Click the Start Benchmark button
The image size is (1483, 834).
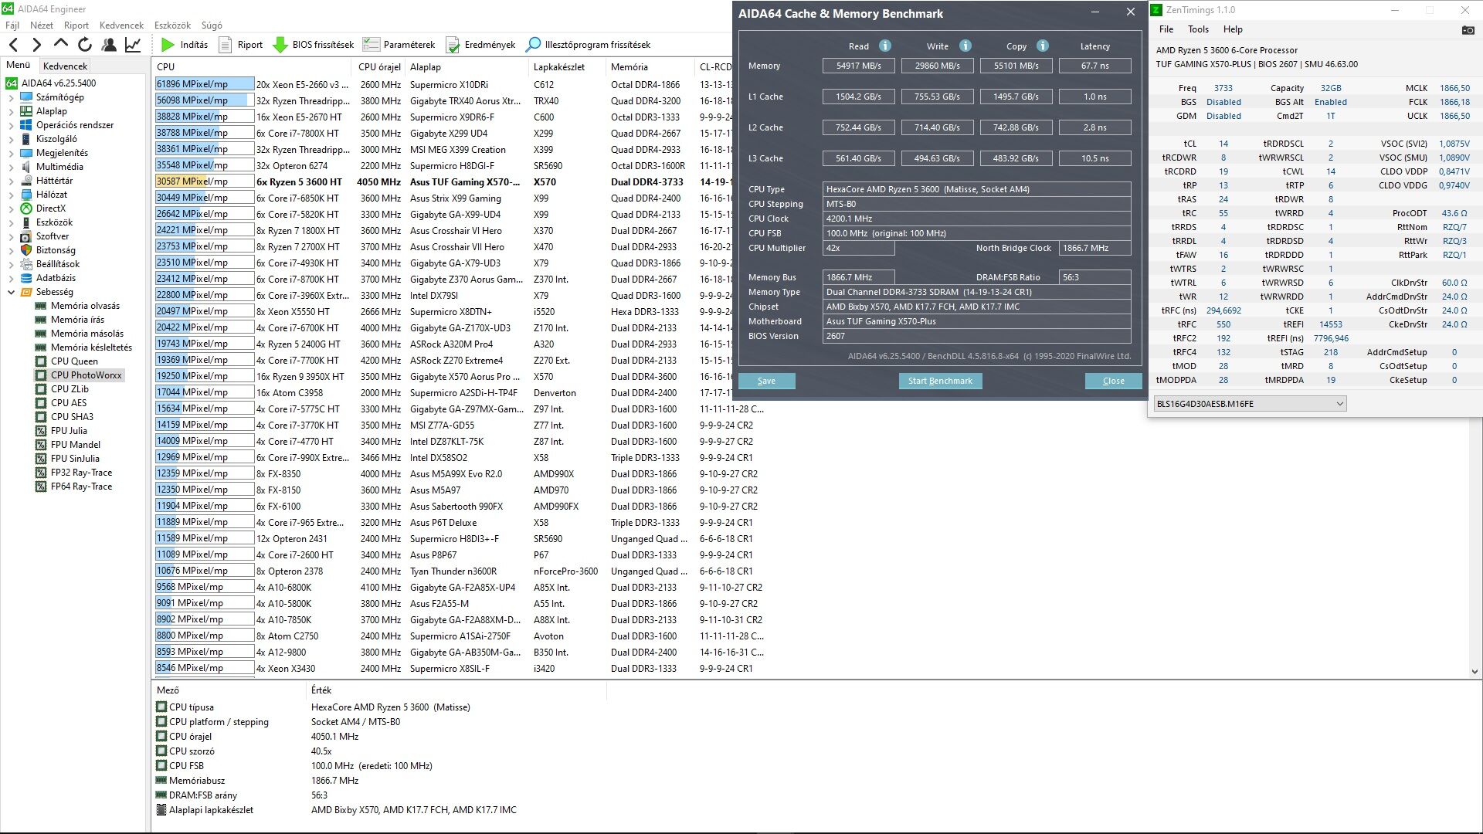[x=940, y=381]
